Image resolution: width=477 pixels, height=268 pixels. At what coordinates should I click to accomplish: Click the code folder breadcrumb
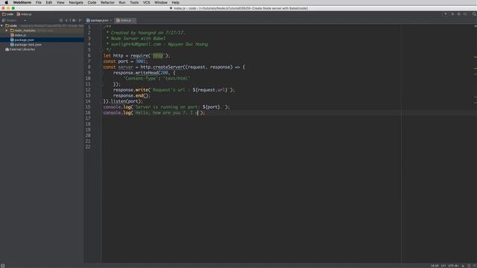[x=8, y=14]
